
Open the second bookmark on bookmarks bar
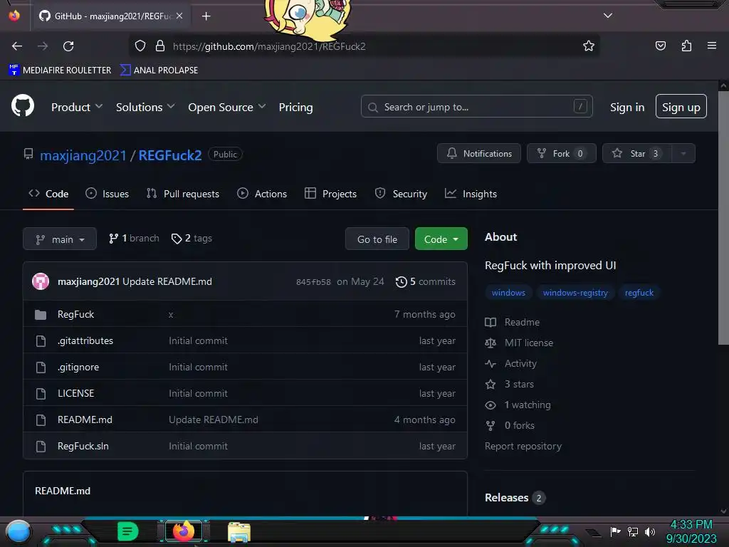pyautogui.click(x=159, y=71)
